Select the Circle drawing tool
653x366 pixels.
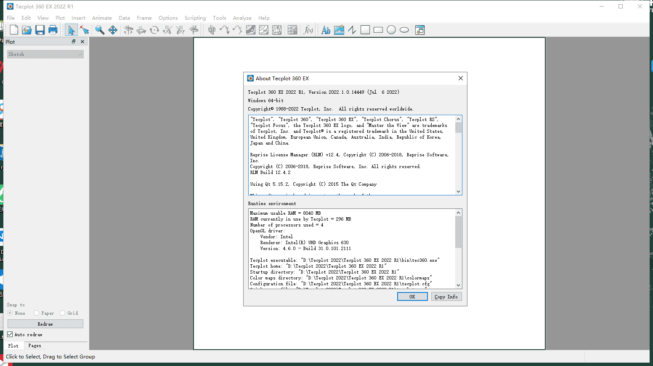click(391, 30)
